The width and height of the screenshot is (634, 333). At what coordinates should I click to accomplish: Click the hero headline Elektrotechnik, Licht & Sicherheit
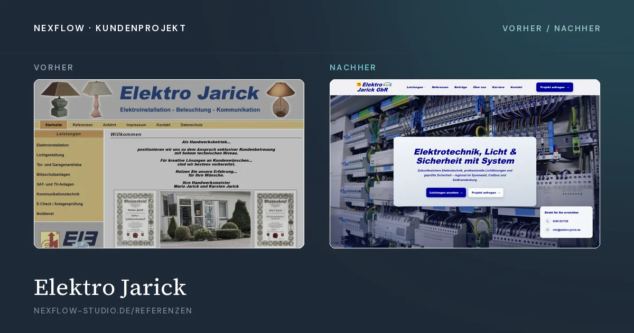(x=465, y=156)
